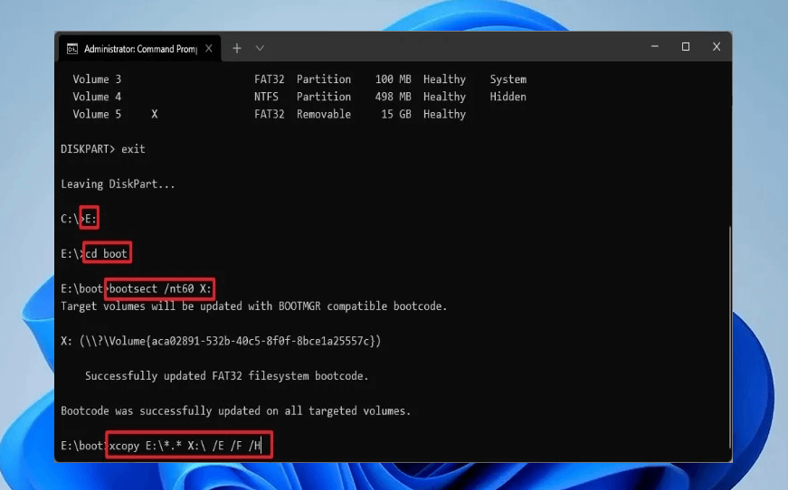Image resolution: width=788 pixels, height=490 pixels.
Task: Click the 'Volume 3' text row
Action: [x=299, y=80]
